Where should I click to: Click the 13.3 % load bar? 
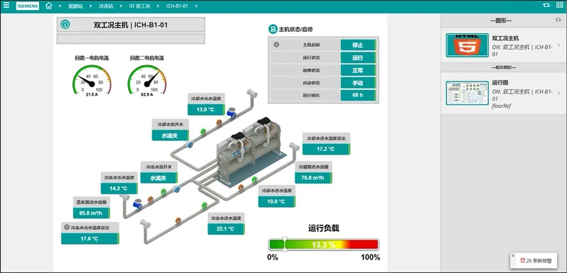click(x=323, y=245)
